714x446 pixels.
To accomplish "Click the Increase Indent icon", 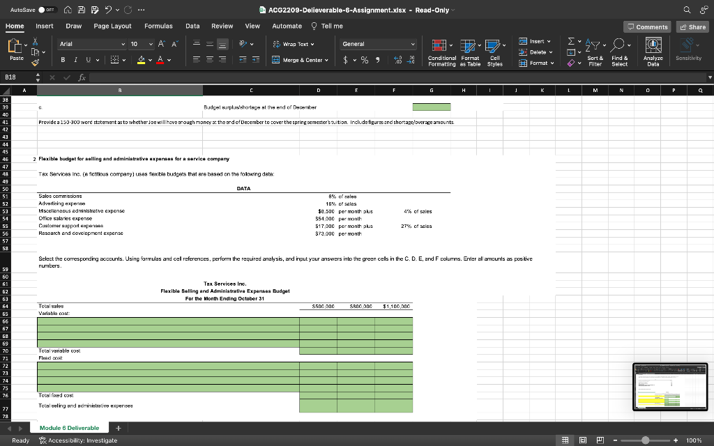I will [x=257, y=60].
